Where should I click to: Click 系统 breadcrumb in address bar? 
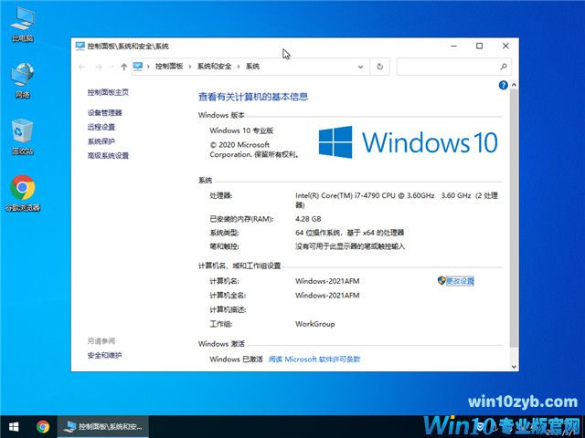pyautogui.click(x=252, y=67)
